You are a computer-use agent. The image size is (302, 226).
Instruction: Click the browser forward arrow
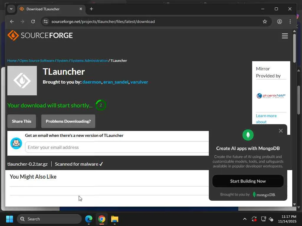(22, 21)
